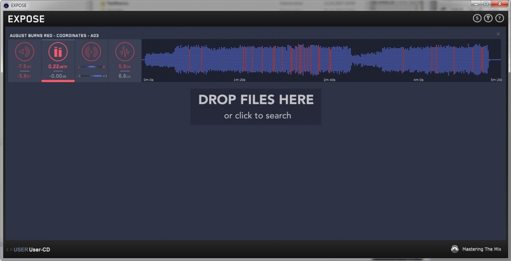The image size is (511, 261).
Task: Click the Mastering The Mix logo icon
Action: click(x=455, y=249)
